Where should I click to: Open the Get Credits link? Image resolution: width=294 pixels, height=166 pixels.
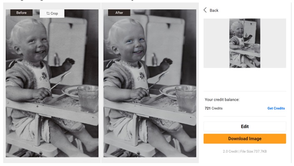point(276,108)
